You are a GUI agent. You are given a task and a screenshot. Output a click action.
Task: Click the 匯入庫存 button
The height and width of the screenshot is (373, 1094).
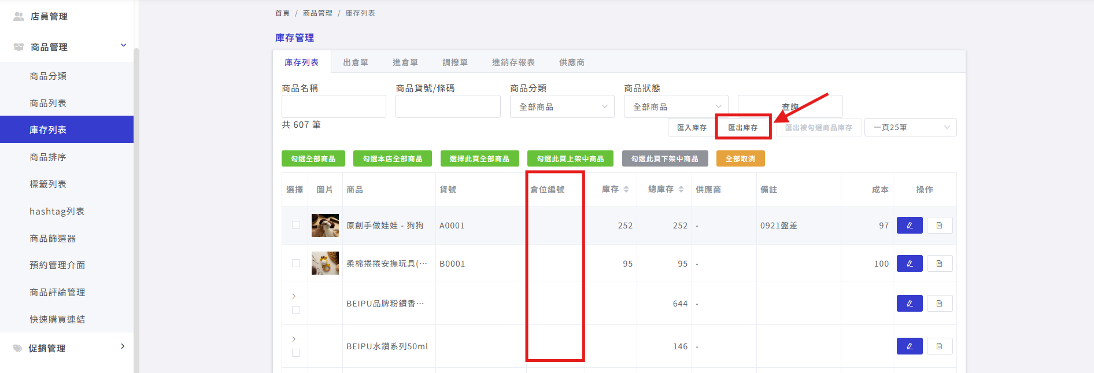pyautogui.click(x=692, y=127)
